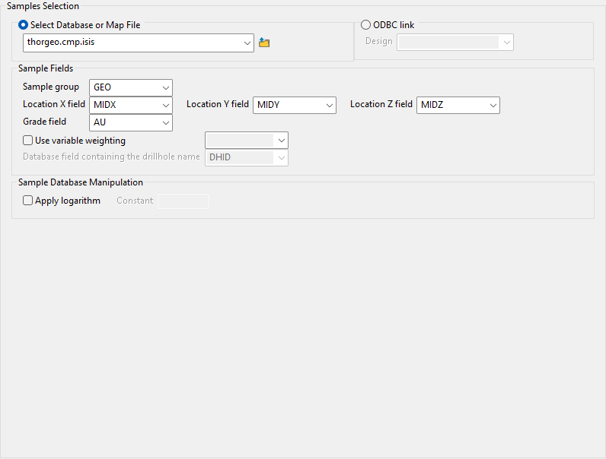This screenshot has width=606, height=459.
Task: Click the 'Location X field' label
Action: coord(54,104)
